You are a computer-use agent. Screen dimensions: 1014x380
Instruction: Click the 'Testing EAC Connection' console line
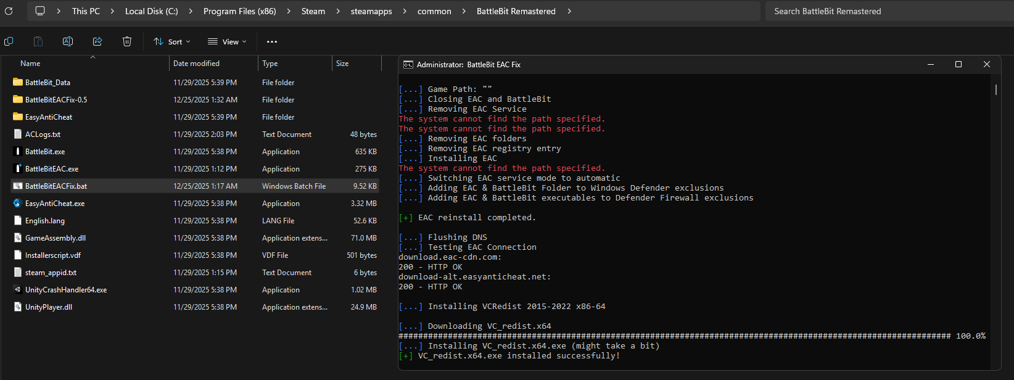pos(468,247)
